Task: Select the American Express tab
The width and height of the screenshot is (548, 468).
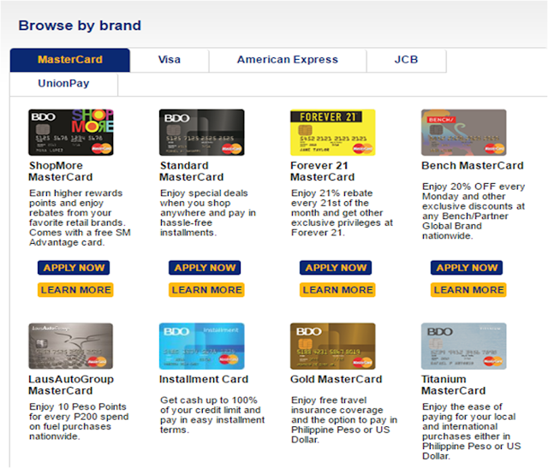Action: 288,60
